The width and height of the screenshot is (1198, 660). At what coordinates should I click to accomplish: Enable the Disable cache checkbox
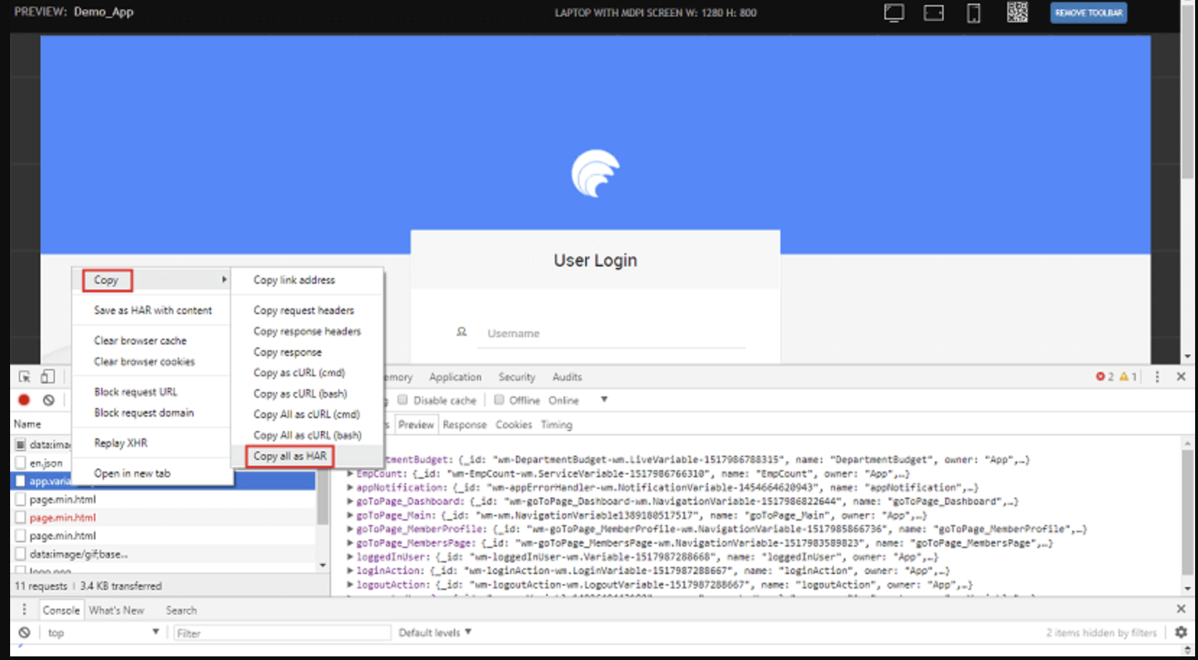coord(402,400)
